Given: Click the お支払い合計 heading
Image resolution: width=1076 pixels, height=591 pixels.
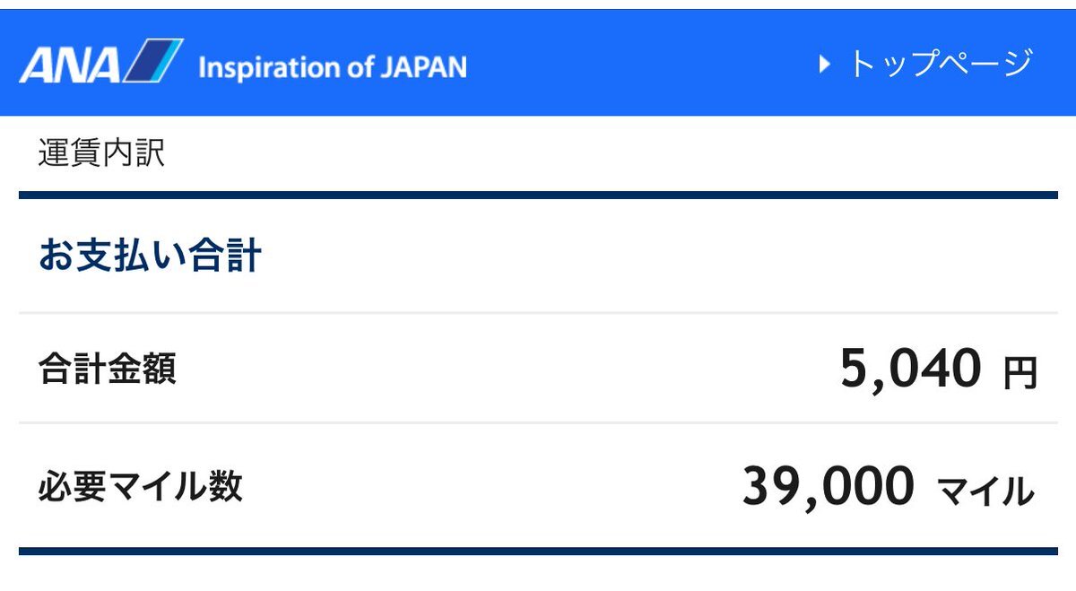Looking at the screenshot, I should coord(150,256).
